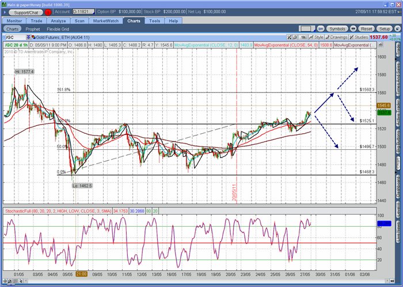This screenshot has height=287, width=403.
Task: Click the stochastic value 30.2868
Action: [x=137, y=211]
